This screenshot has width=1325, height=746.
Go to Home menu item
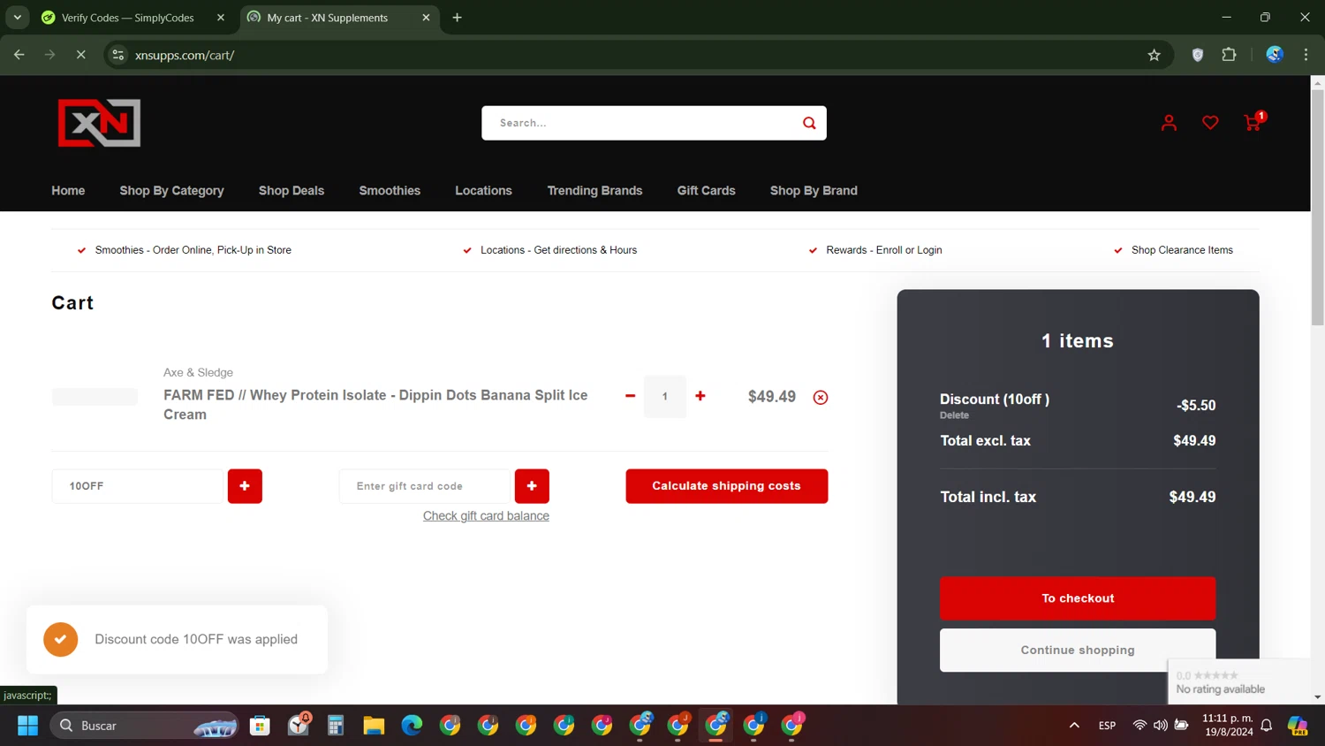click(68, 191)
